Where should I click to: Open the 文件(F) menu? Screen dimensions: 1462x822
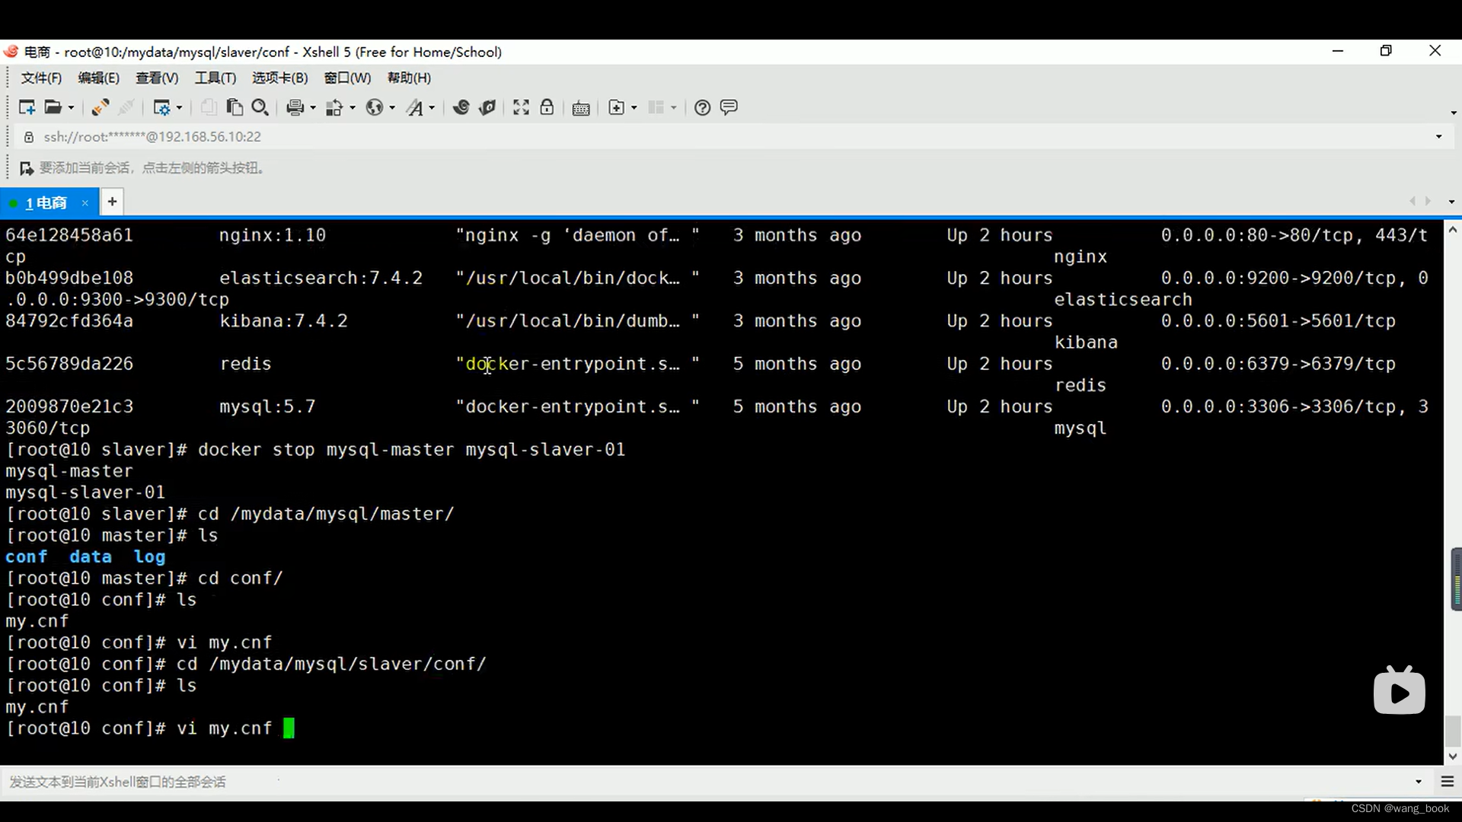click(x=41, y=78)
